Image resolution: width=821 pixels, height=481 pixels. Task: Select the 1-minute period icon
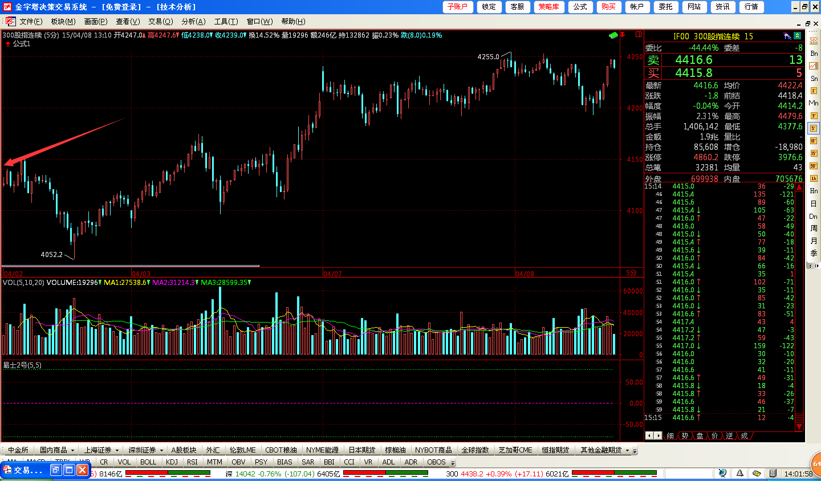click(814, 91)
